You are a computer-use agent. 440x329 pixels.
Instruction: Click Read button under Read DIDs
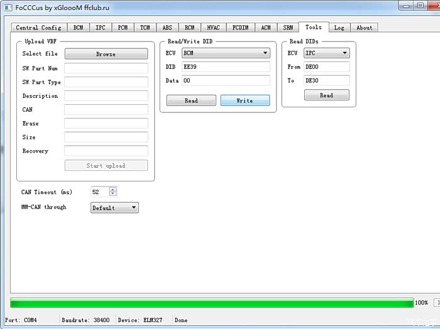[326, 95]
